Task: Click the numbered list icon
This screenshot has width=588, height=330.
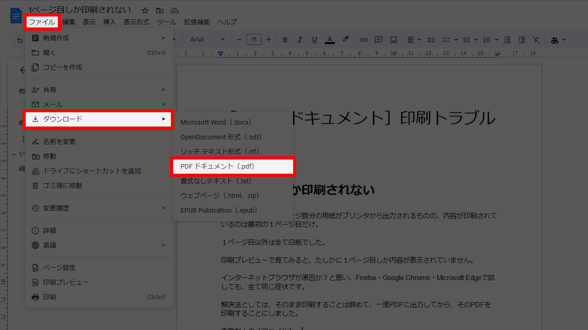Action: 487,40
